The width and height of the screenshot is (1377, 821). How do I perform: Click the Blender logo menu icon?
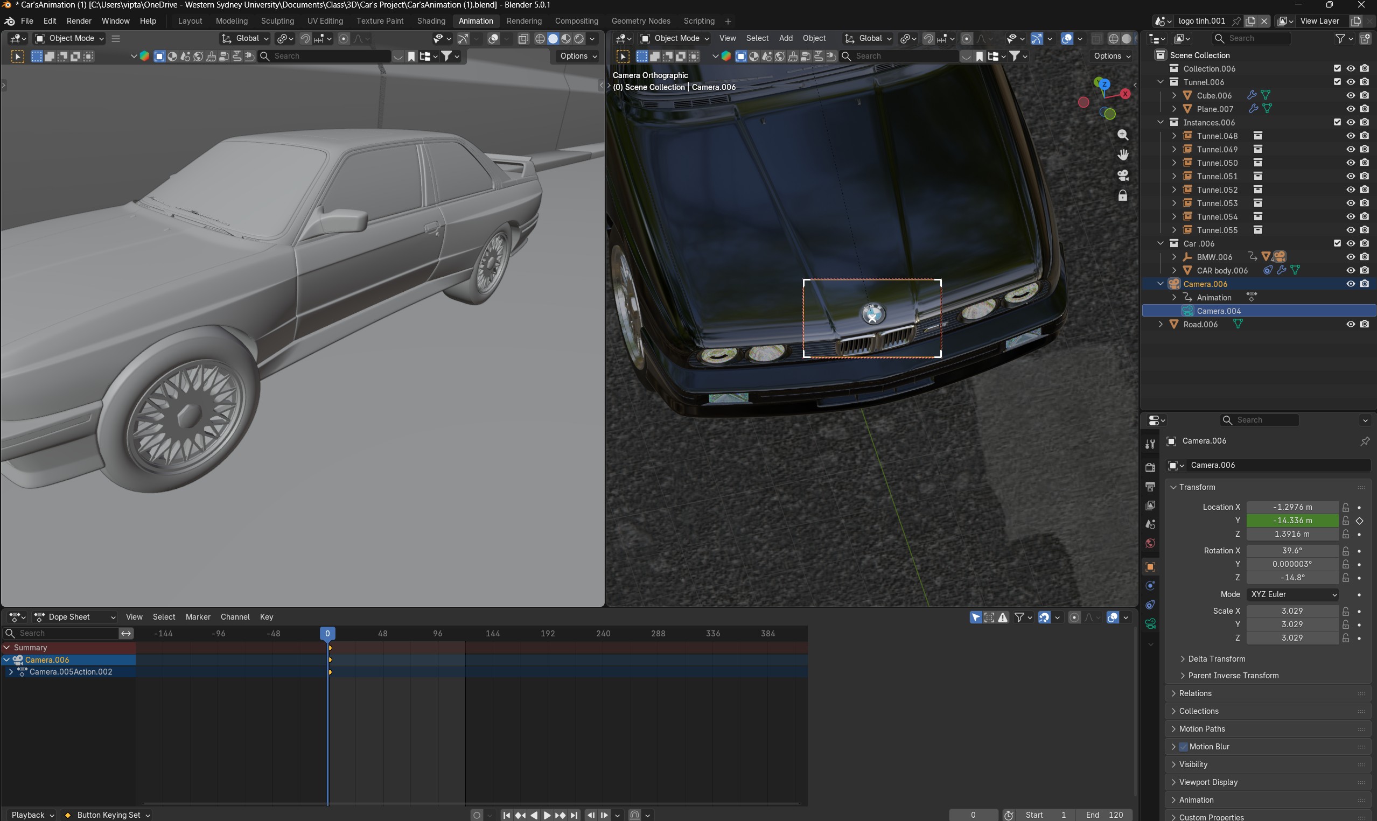pos(9,21)
